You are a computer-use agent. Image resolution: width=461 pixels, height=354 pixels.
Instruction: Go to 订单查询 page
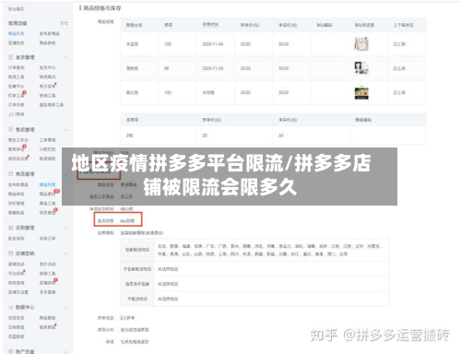pyautogui.click(x=16, y=67)
